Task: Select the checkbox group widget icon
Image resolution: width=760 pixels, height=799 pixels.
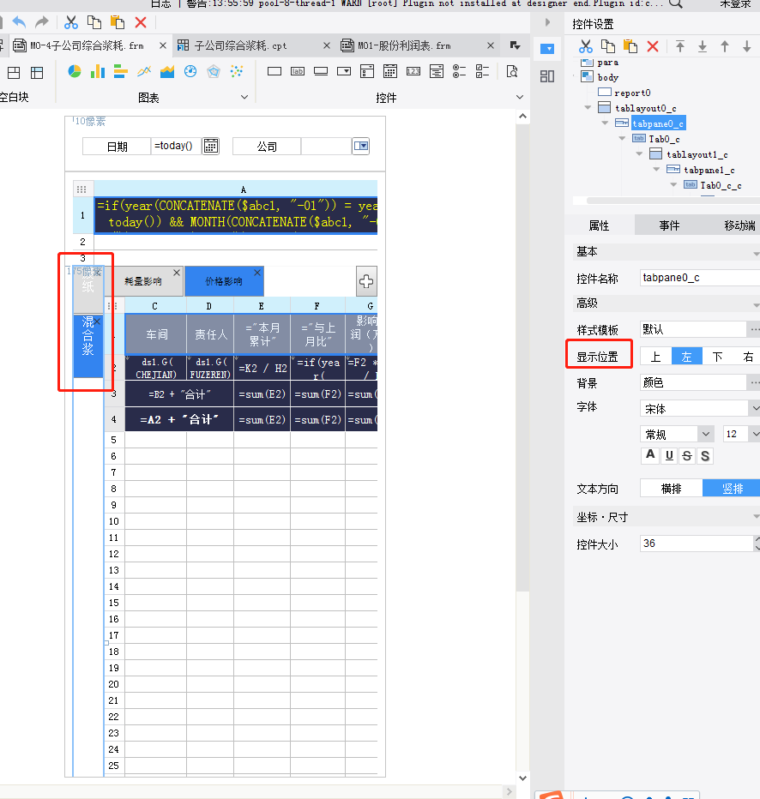Action: point(482,71)
